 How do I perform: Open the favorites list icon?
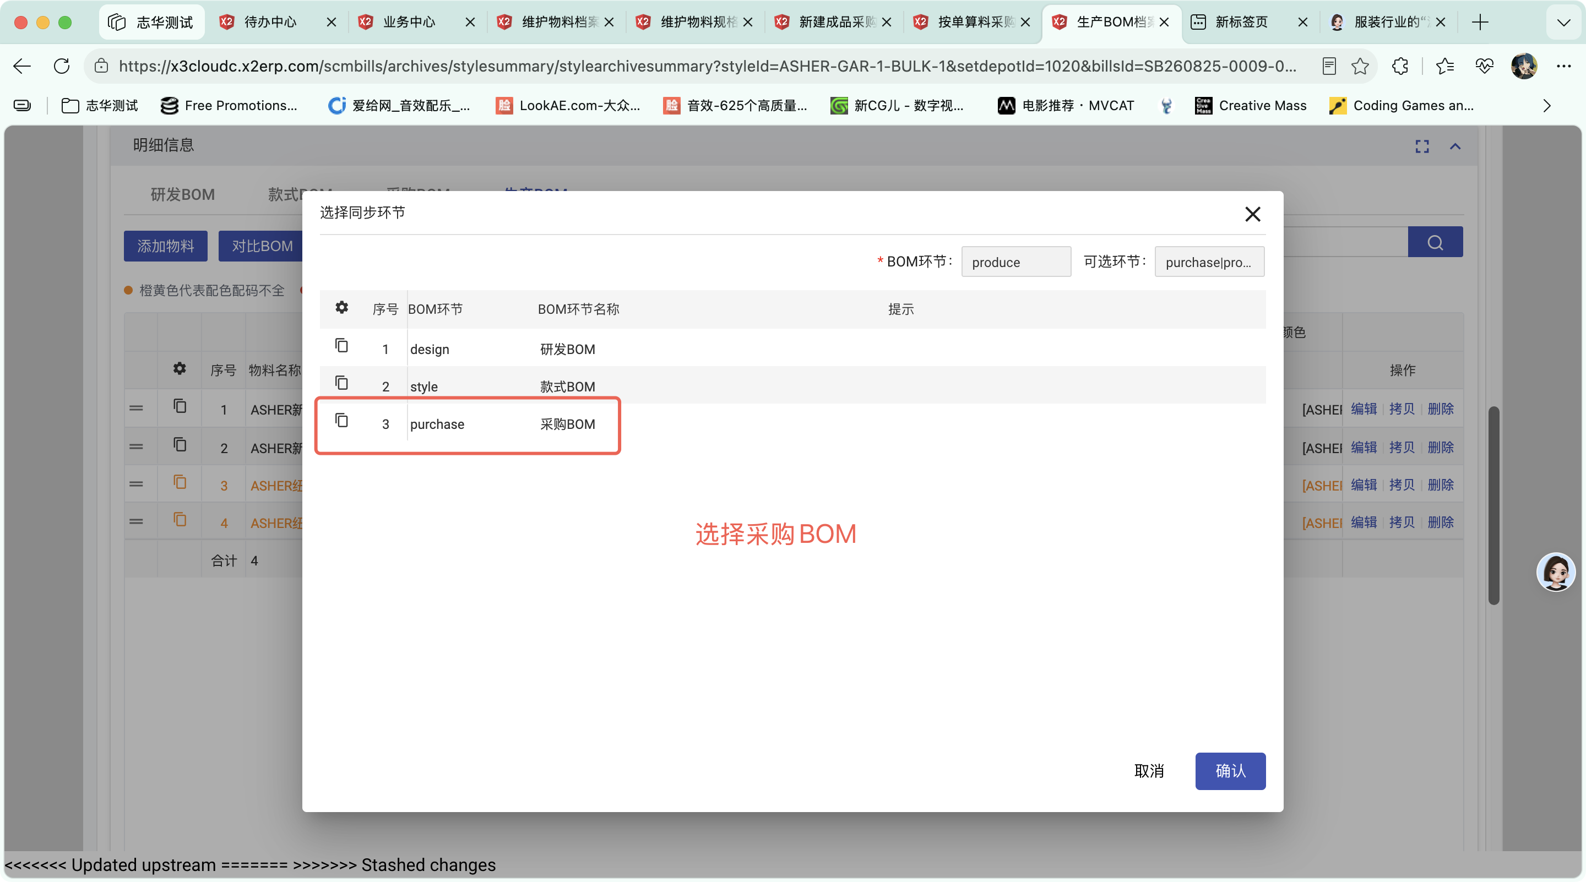(x=1444, y=66)
